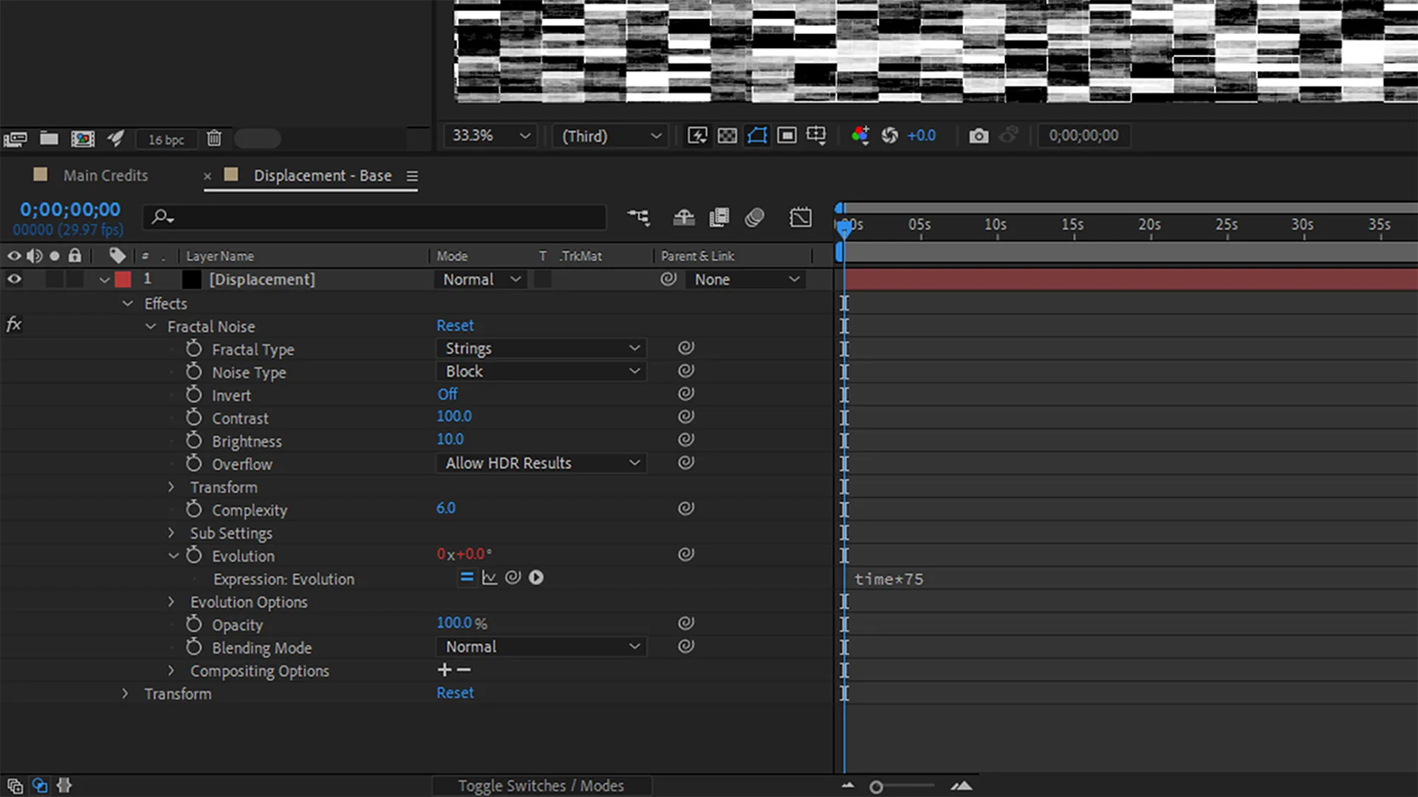
Task: Click the label tag column header
Action: tap(117, 255)
